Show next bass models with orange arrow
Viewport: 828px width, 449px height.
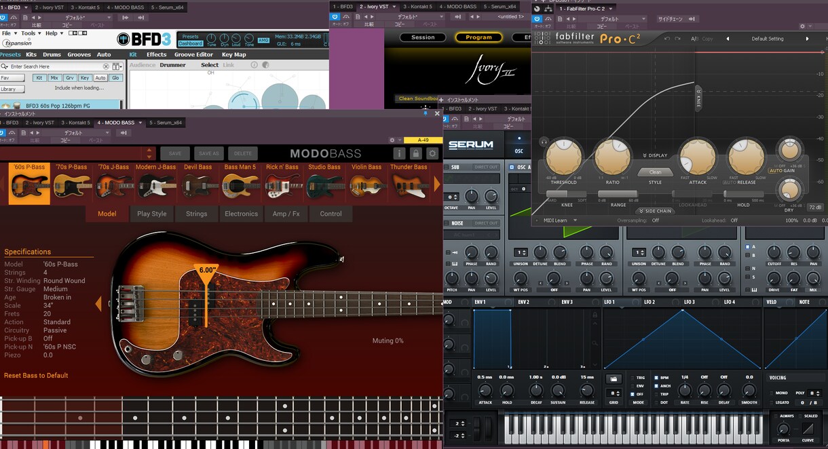tap(438, 183)
